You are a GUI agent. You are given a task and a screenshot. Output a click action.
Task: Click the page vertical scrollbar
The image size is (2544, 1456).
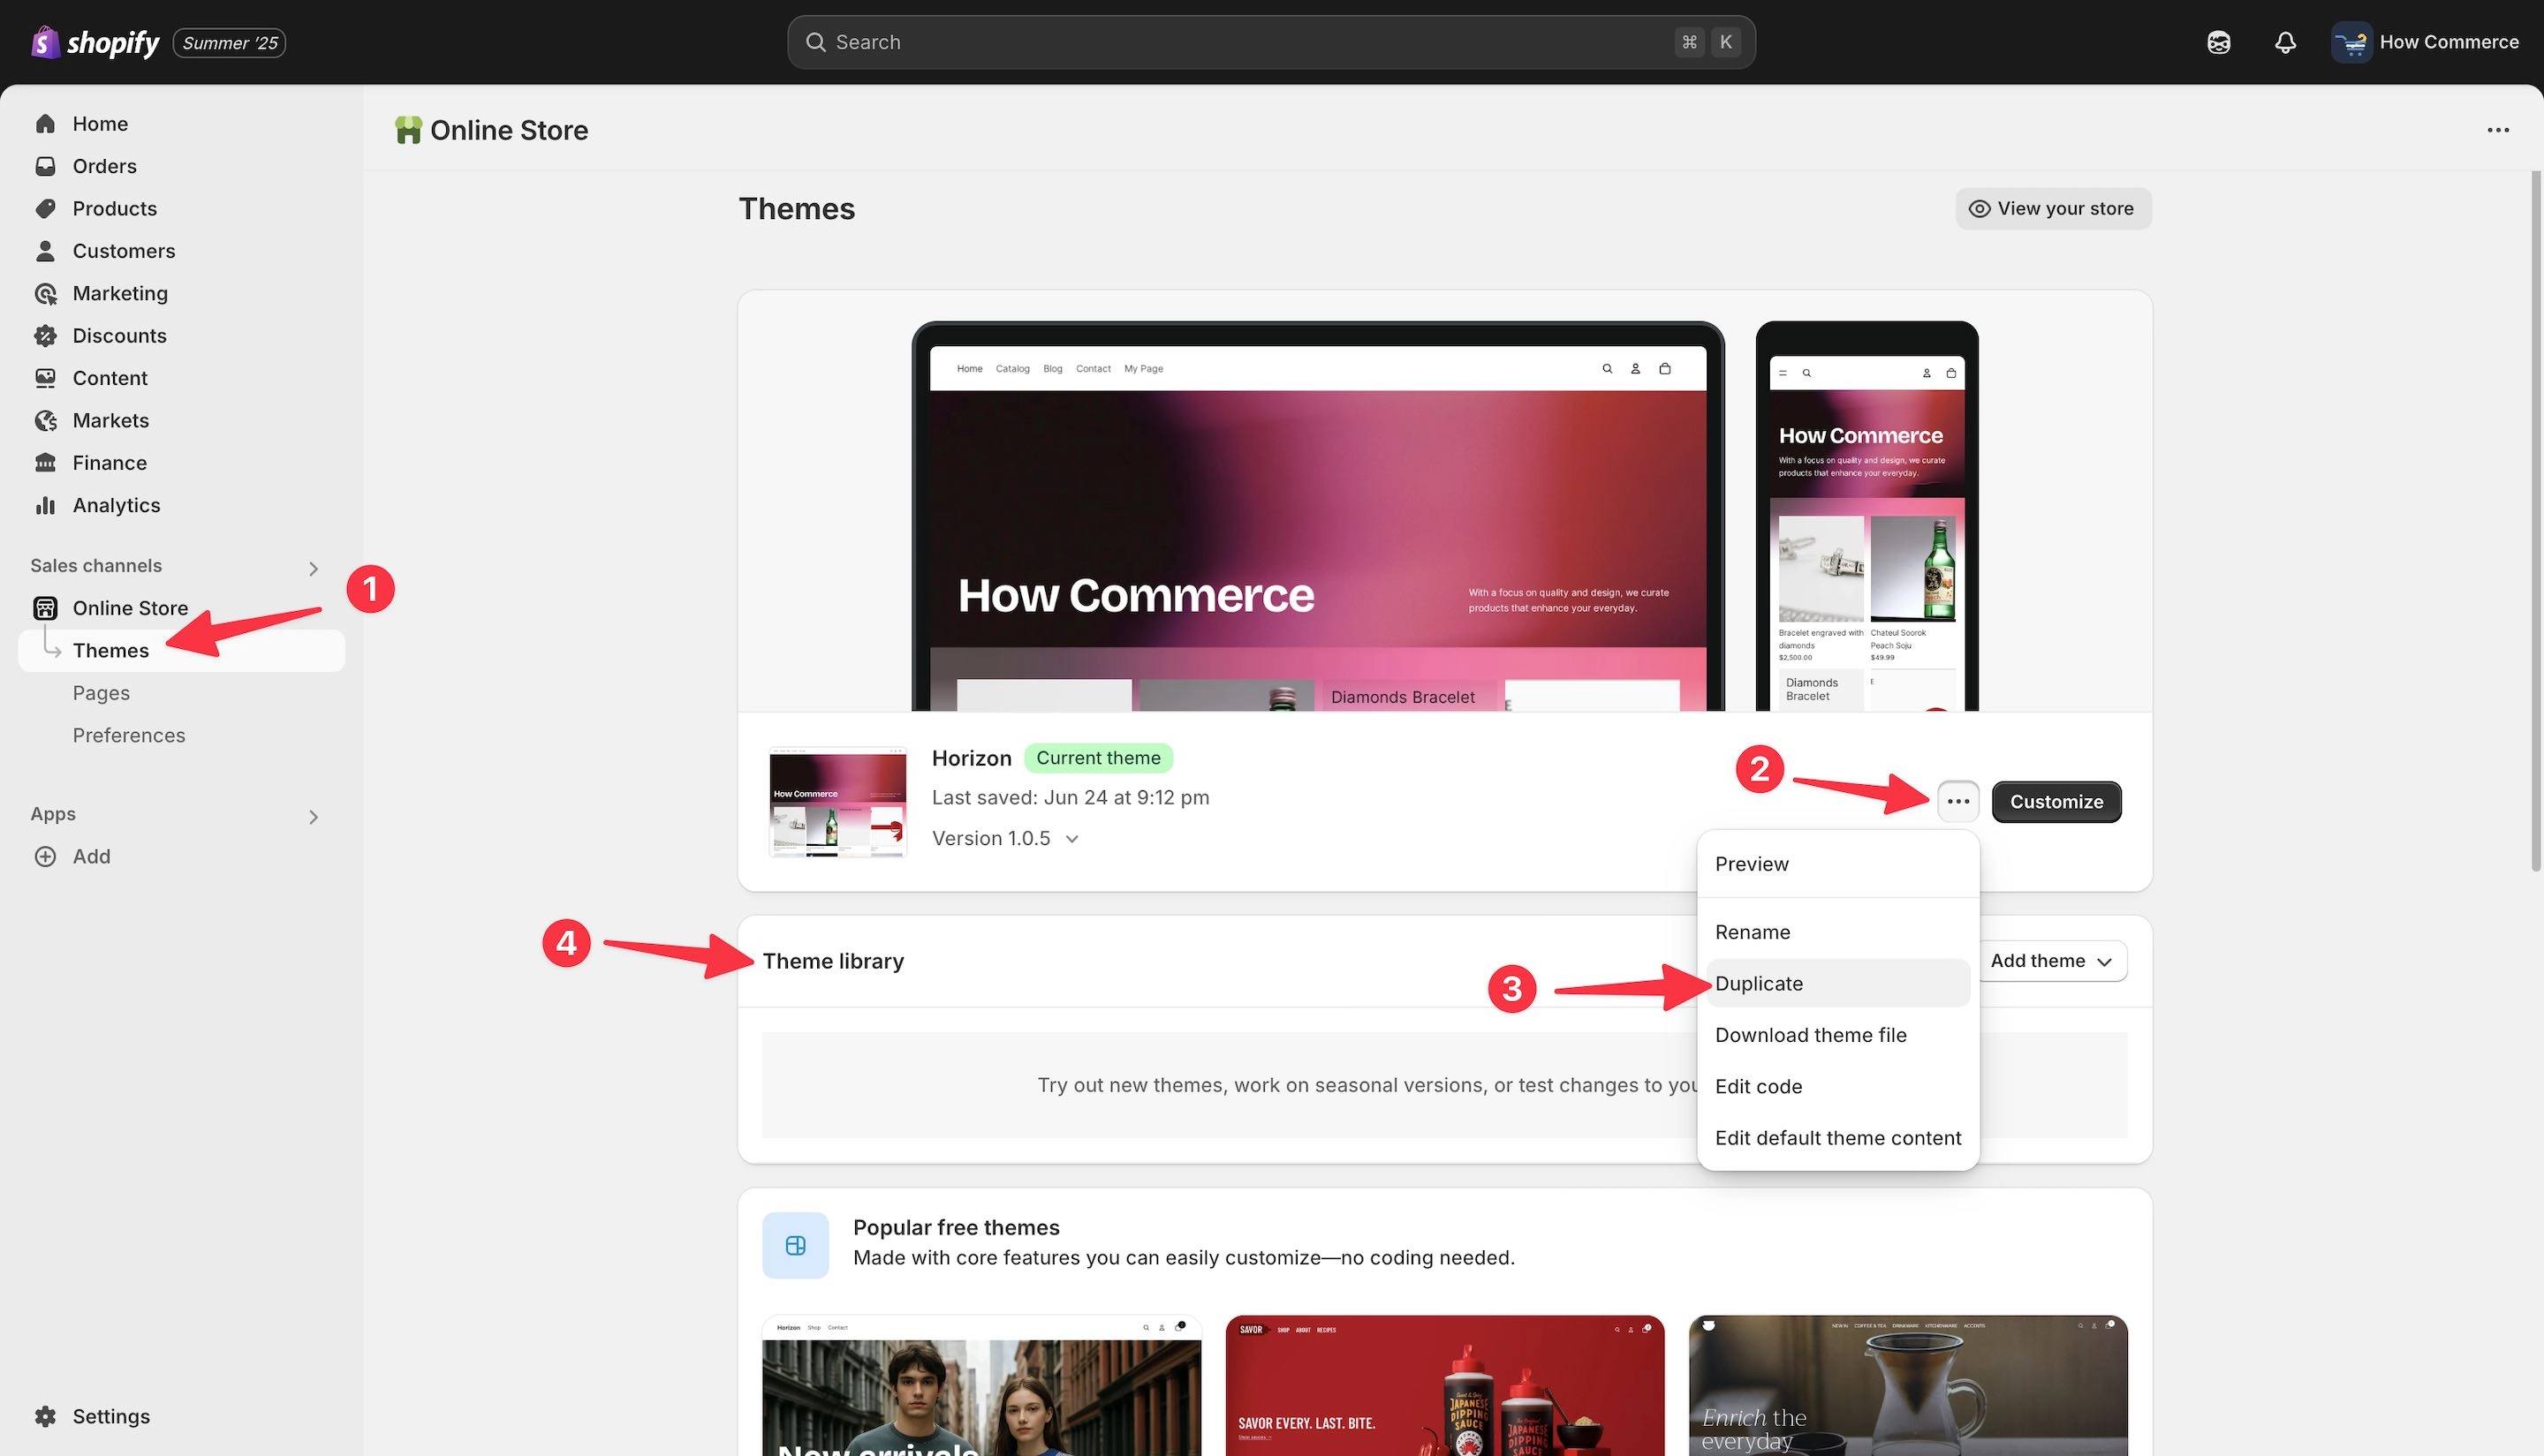pos(2536,520)
